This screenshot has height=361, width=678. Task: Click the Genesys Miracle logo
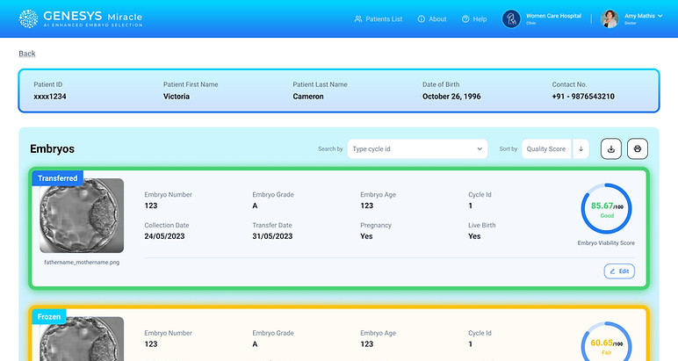(81, 18)
